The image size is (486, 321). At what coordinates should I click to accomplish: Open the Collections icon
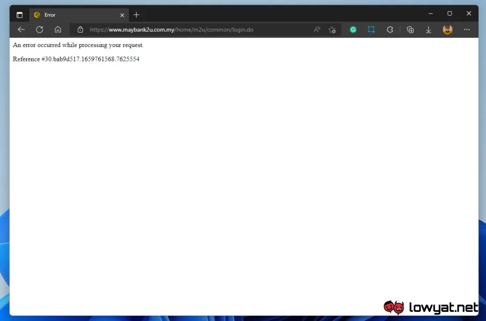pyautogui.click(x=410, y=30)
